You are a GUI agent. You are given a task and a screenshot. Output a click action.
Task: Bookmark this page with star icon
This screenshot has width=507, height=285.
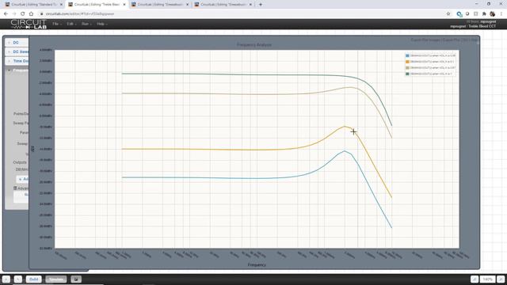pos(448,14)
